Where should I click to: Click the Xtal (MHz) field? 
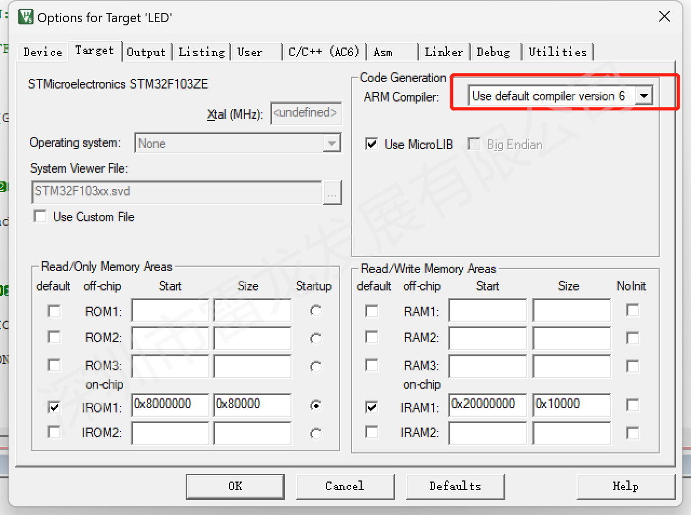tap(306, 113)
